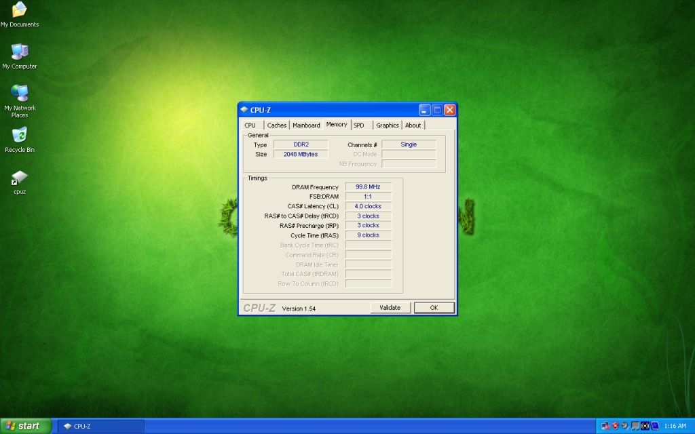This screenshot has height=434, width=695.
Task: Click the network connection tray icon
Action: coord(605,426)
